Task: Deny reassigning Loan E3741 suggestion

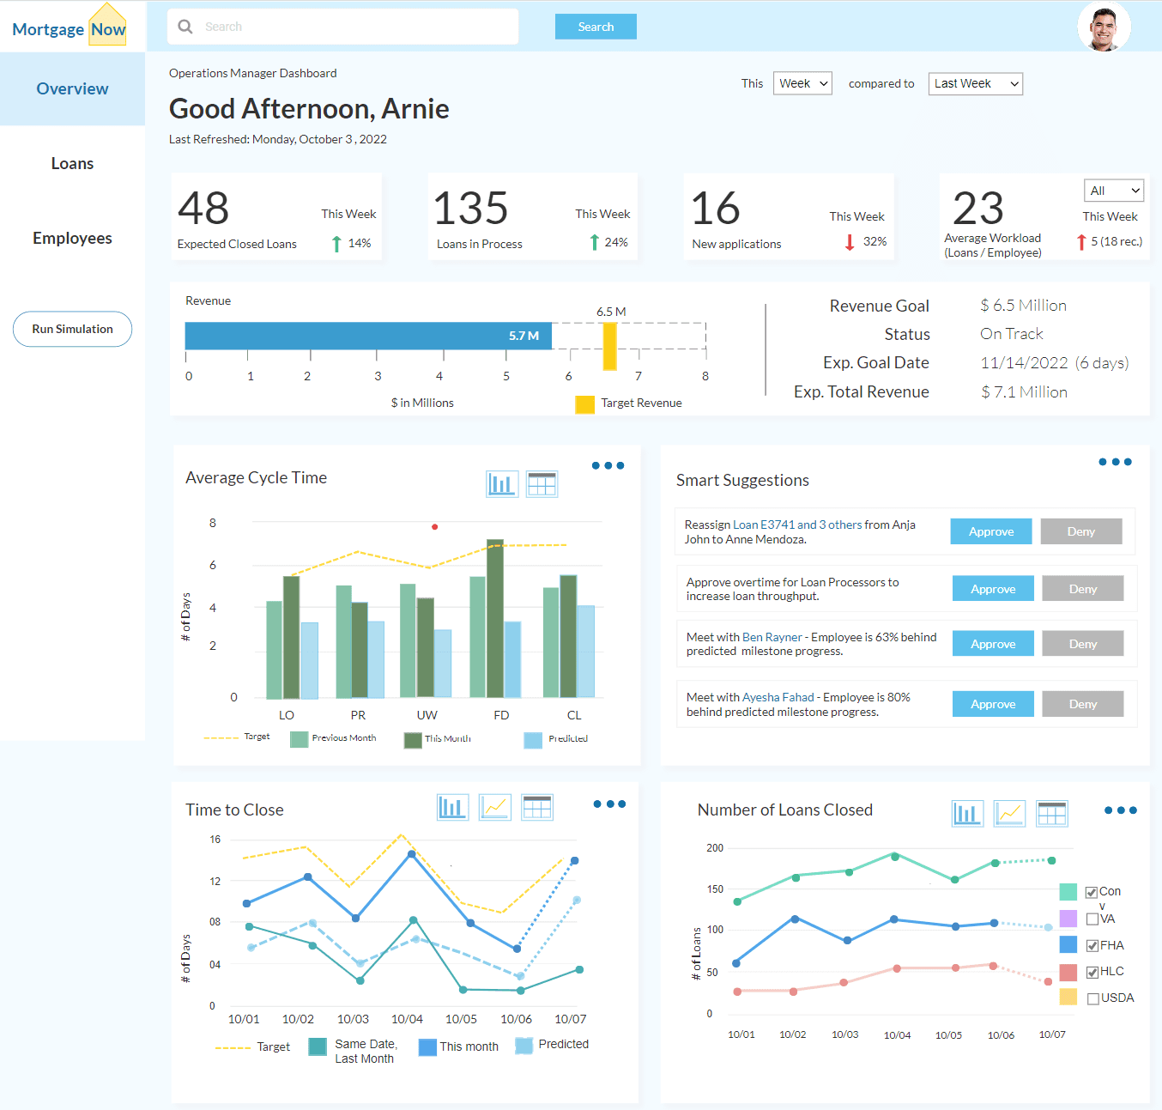Action: pyautogui.click(x=1081, y=531)
